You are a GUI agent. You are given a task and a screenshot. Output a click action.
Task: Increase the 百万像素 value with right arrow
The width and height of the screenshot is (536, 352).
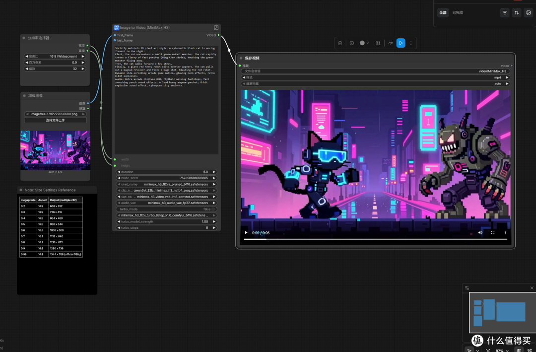[x=83, y=62]
